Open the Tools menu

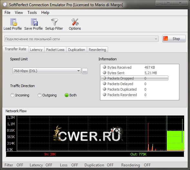(32, 13)
